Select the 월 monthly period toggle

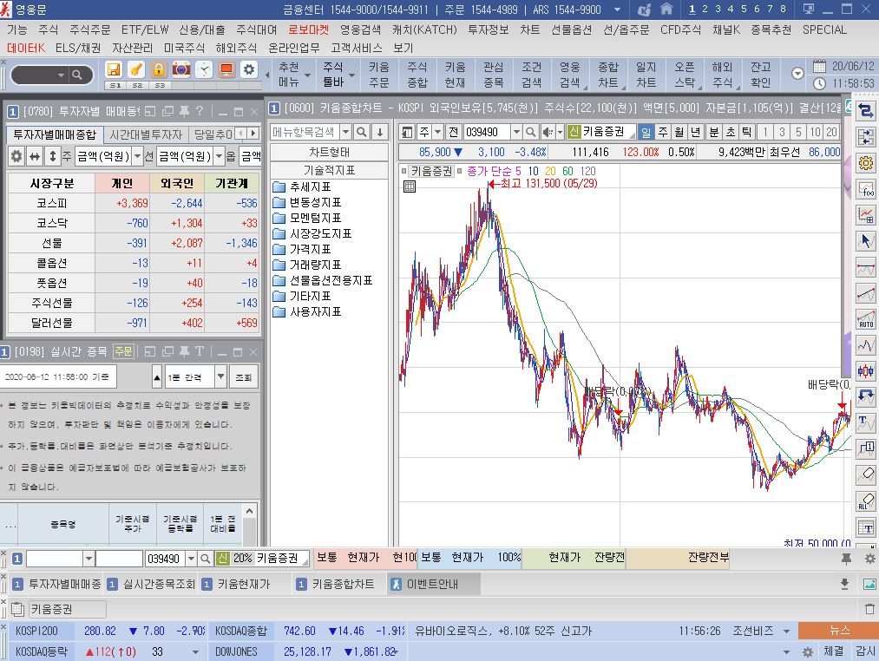[679, 133]
